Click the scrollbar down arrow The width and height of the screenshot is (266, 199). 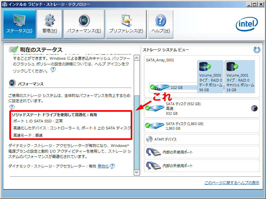(x=136, y=172)
